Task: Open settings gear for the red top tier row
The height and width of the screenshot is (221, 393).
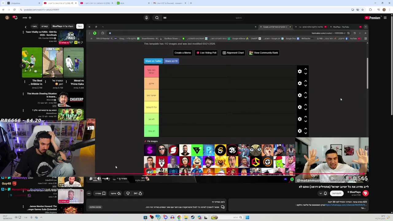Action: coord(300,71)
